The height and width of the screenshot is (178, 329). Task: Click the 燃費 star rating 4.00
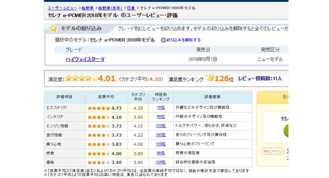point(105,154)
